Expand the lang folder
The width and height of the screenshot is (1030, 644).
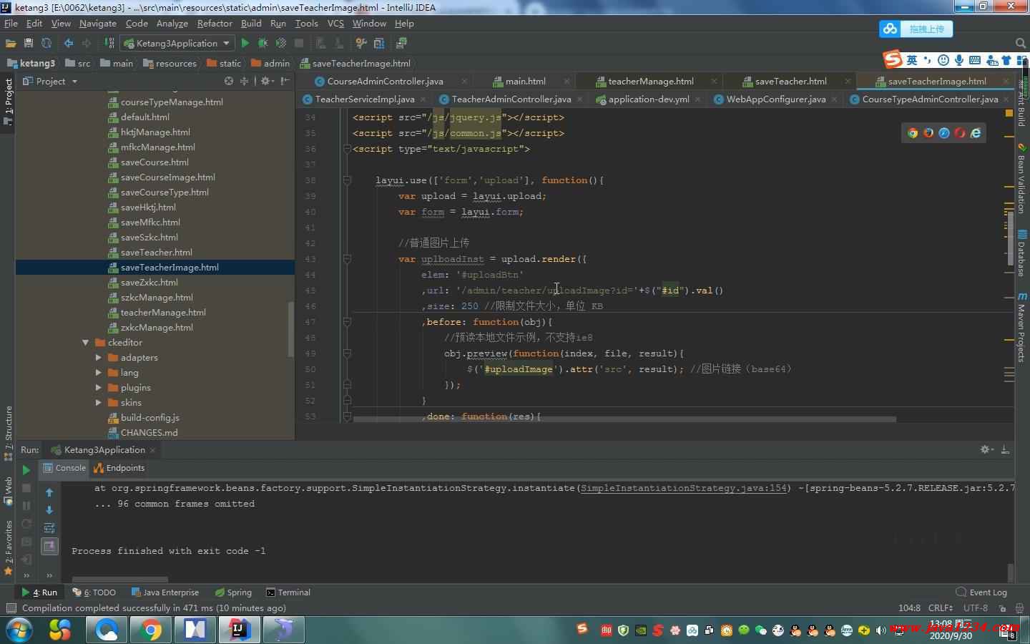[99, 373]
